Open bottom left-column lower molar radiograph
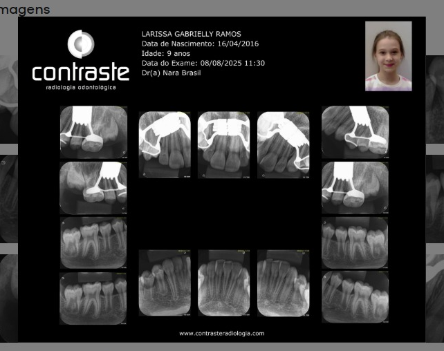The image size is (444, 351). coord(93,298)
